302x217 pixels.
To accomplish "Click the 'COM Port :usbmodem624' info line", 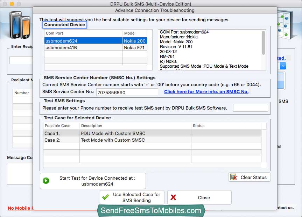I will (x=184, y=32).
